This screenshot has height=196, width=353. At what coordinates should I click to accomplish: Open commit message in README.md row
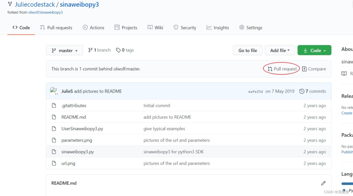pos(167,117)
